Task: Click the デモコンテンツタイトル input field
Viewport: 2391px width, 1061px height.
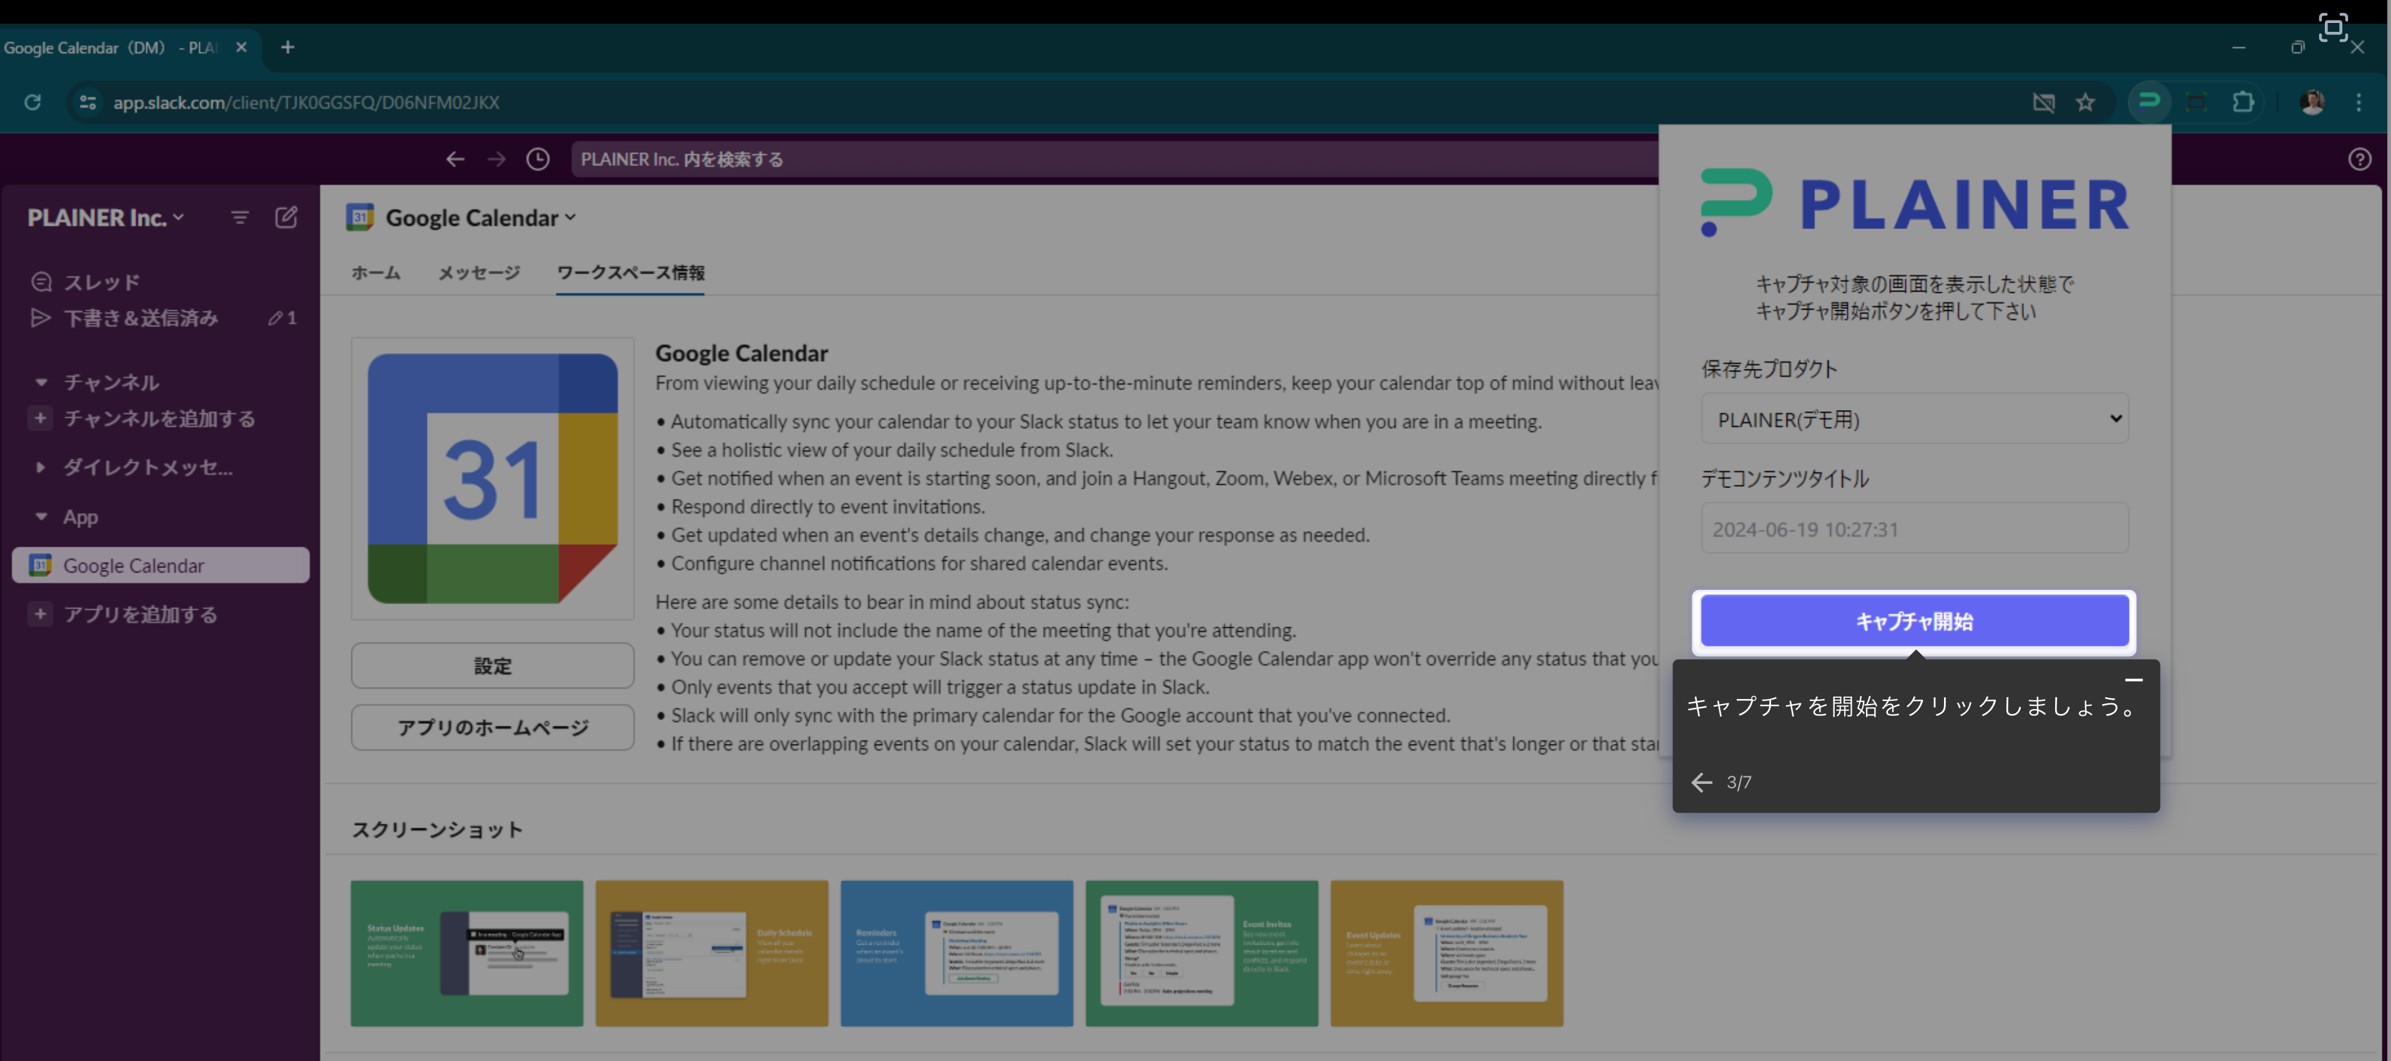Action: click(1914, 529)
